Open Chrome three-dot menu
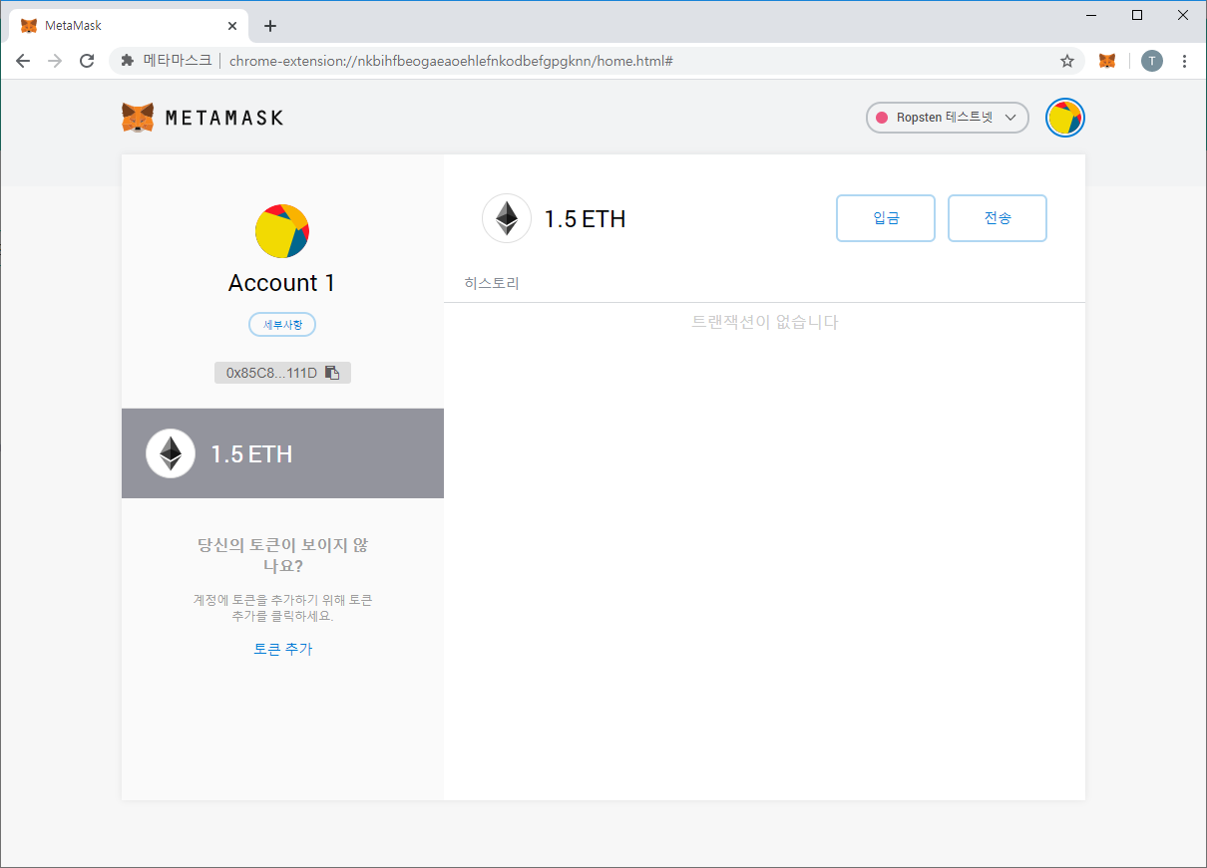The height and width of the screenshot is (868, 1207). tap(1184, 61)
